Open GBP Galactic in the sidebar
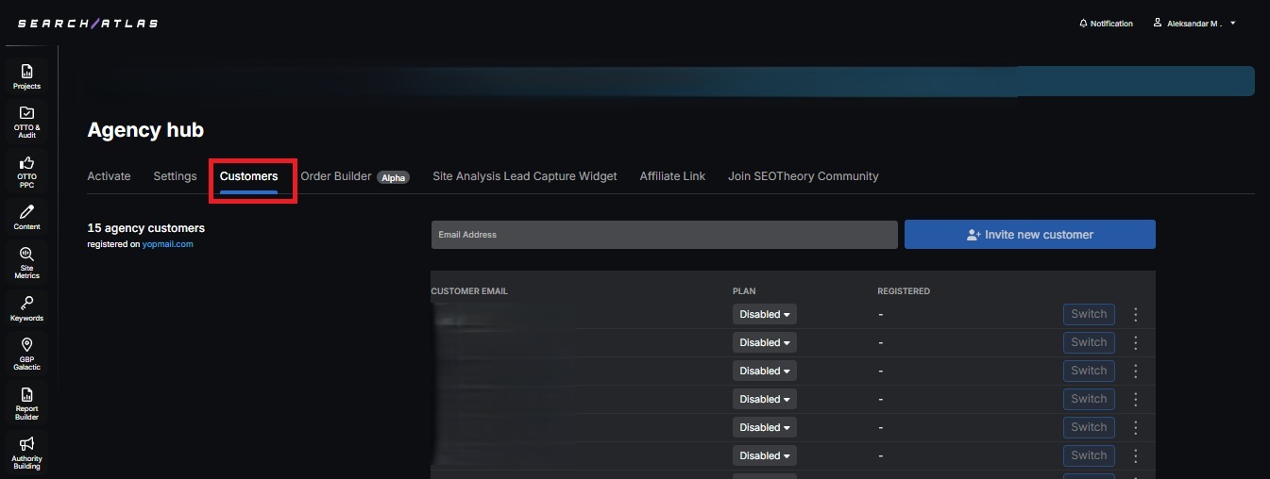 [x=26, y=355]
